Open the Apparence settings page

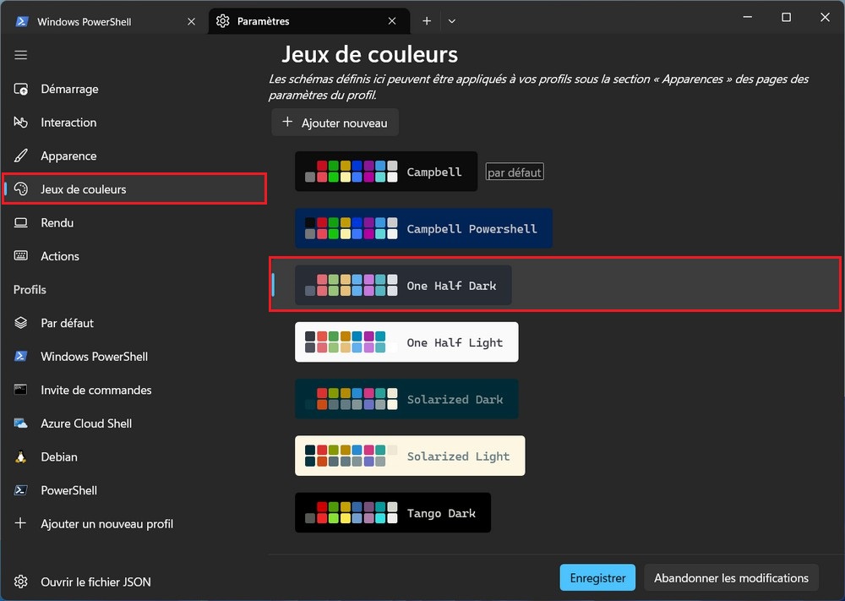[134, 156]
